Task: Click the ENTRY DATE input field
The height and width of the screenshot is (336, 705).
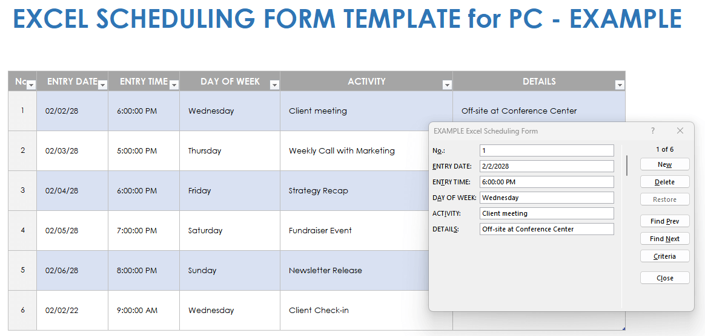Action: point(546,166)
